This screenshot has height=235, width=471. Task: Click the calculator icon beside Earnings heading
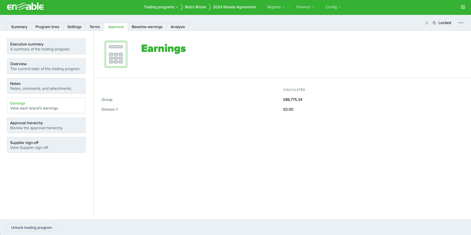(x=116, y=54)
